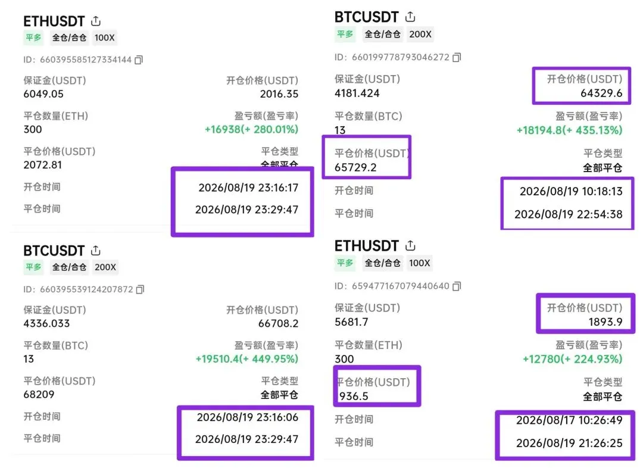Copy order ID 659477167079440640

tap(457, 286)
